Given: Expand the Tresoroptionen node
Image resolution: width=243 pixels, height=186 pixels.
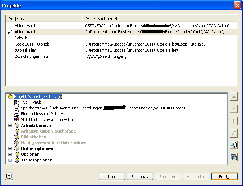Looking at the screenshot, I should click(10, 160).
